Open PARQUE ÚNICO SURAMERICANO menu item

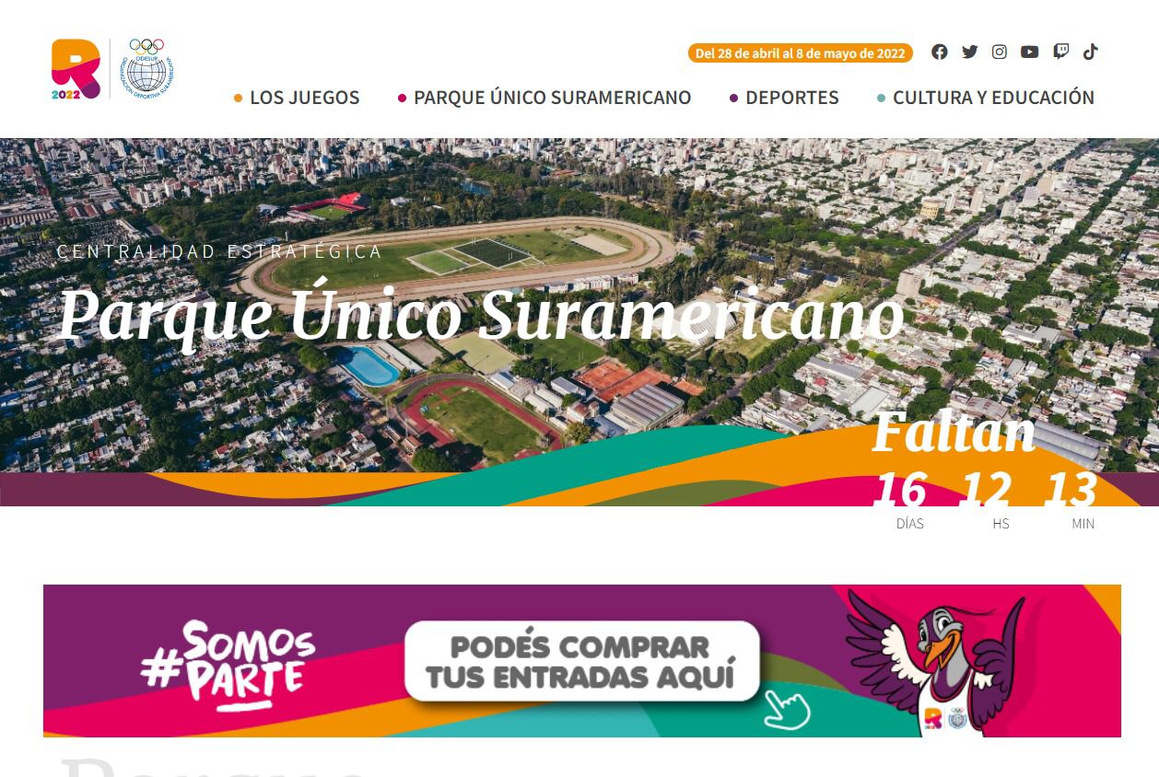tap(544, 98)
